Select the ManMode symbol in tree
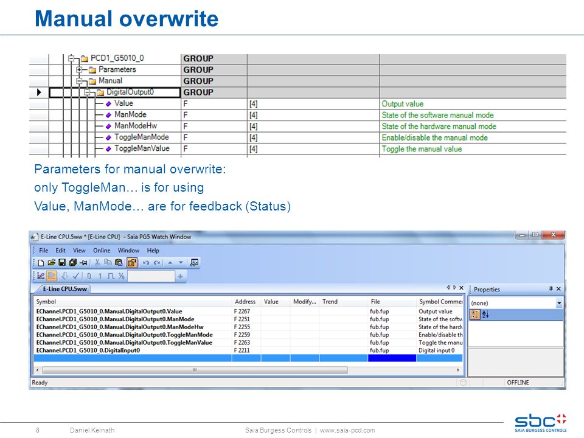The width and height of the screenshot is (584, 438). (x=130, y=115)
